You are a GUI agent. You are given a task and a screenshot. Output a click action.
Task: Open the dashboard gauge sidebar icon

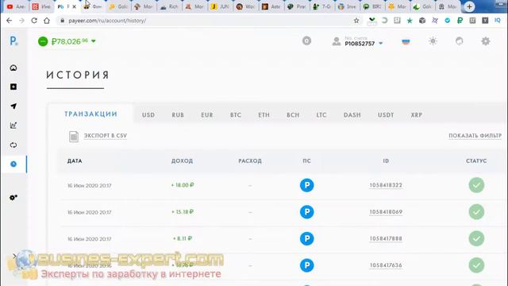point(13,68)
